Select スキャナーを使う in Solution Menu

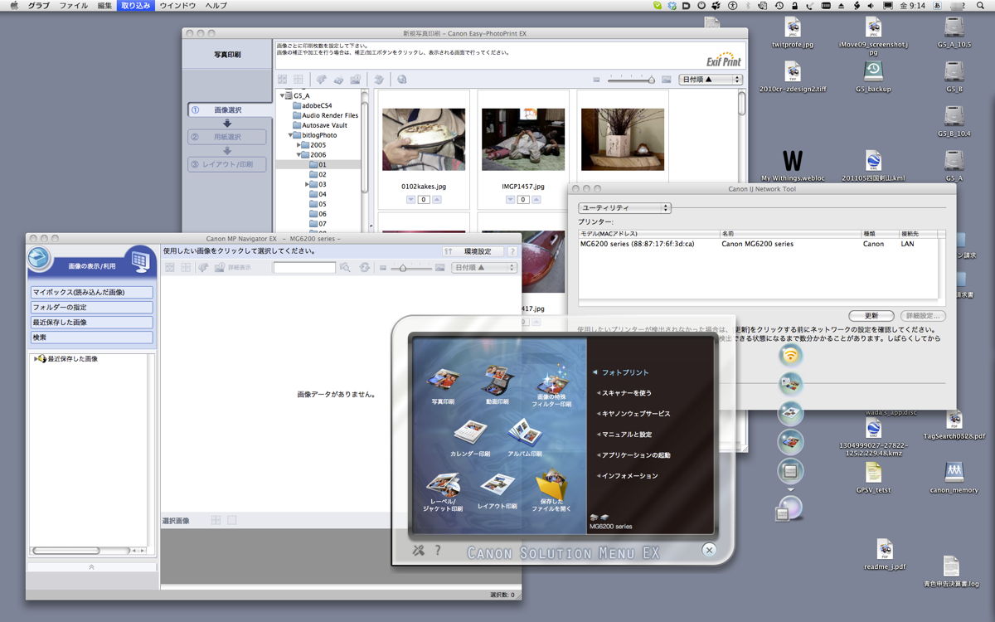626,393
